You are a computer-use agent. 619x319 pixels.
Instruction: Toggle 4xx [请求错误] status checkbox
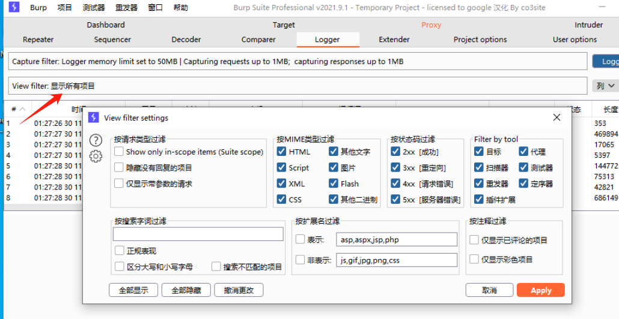(x=395, y=183)
